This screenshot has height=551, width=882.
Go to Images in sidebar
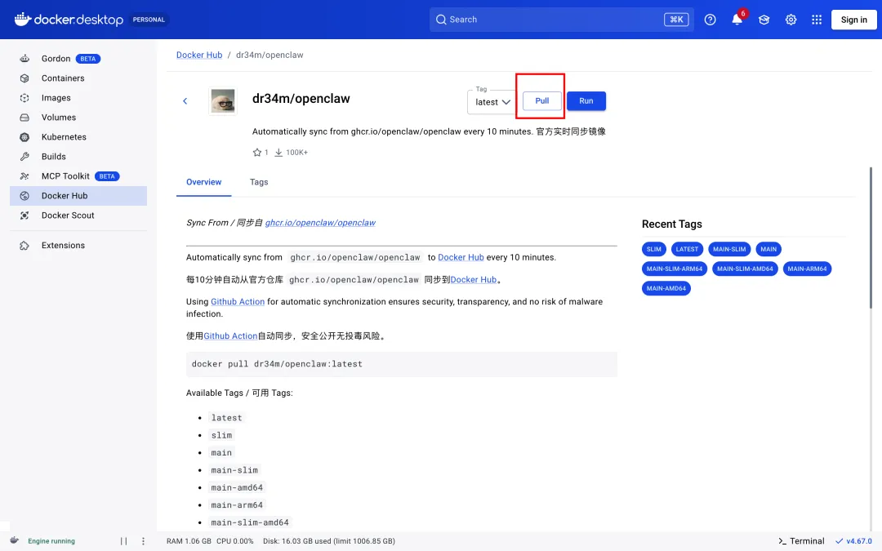(x=78, y=98)
